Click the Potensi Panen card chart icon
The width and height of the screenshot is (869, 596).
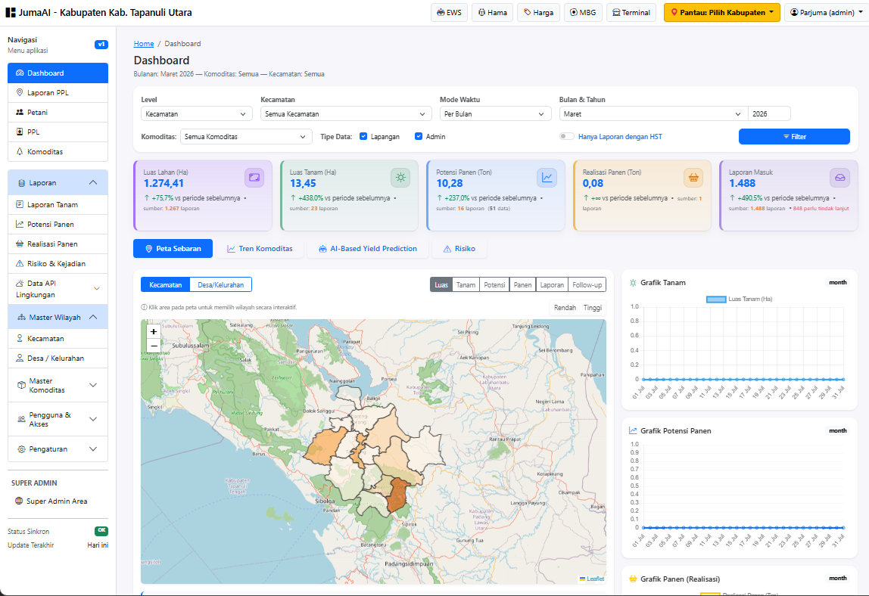click(x=547, y=178)
